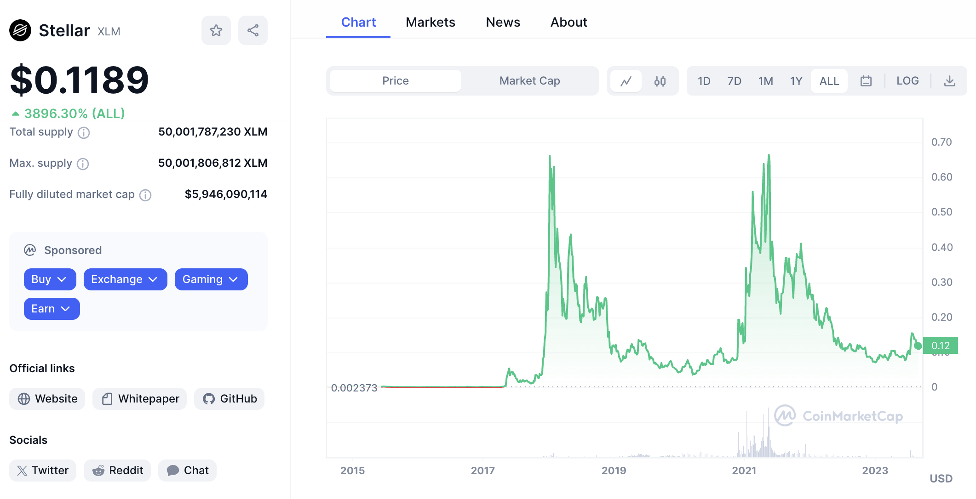
Task: Open the Chat social link
Action: click(187, 471)
